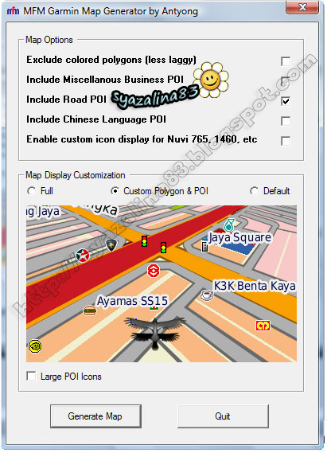Click the red Maybank icon on map
Viewport: 327px width, 453px height.
click(x=263, y=326)
